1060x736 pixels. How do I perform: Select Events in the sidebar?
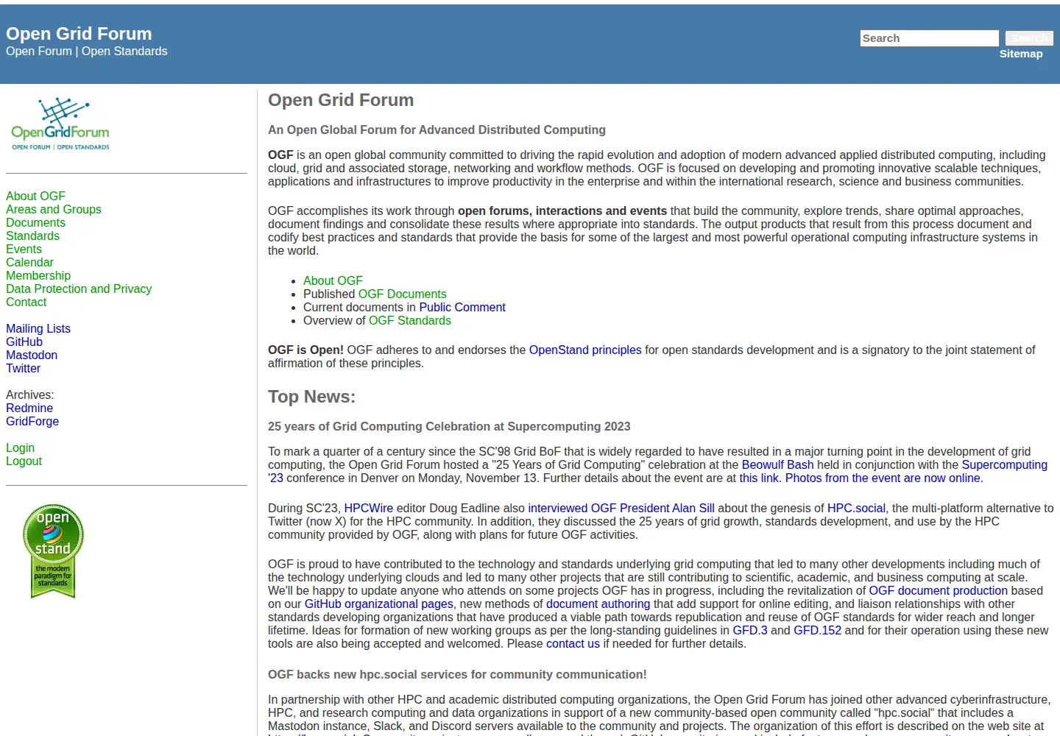pyautogui.click(x=24, y=249)
